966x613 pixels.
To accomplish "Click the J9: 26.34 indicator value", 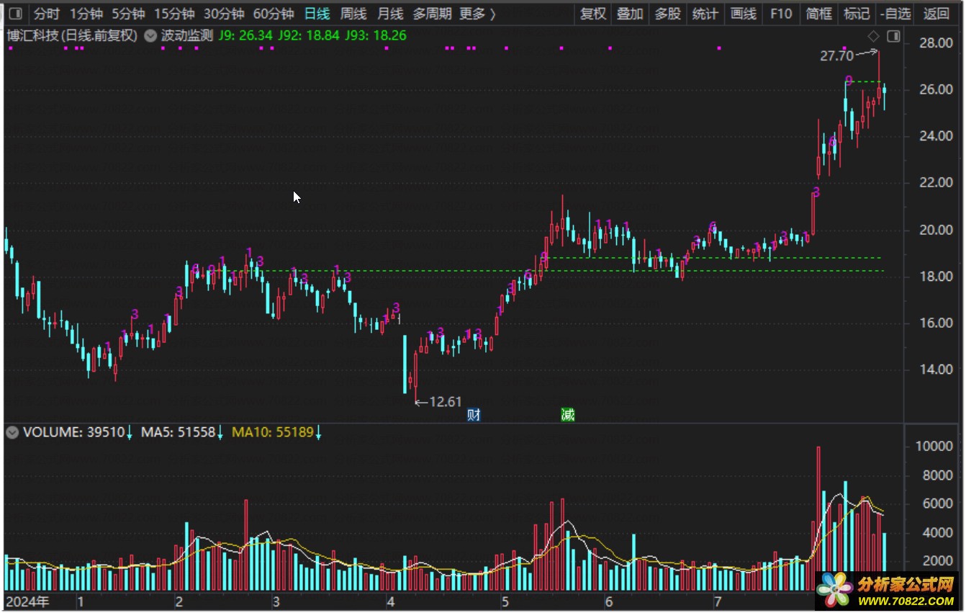I will (246, 36).
